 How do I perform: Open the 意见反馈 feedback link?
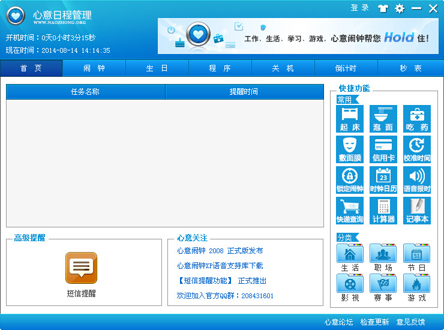coord(410,322)
